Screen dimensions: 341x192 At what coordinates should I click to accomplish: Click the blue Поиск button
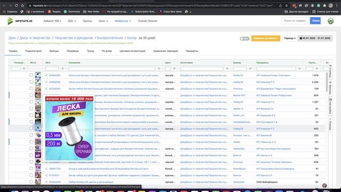tap(315, 21)
